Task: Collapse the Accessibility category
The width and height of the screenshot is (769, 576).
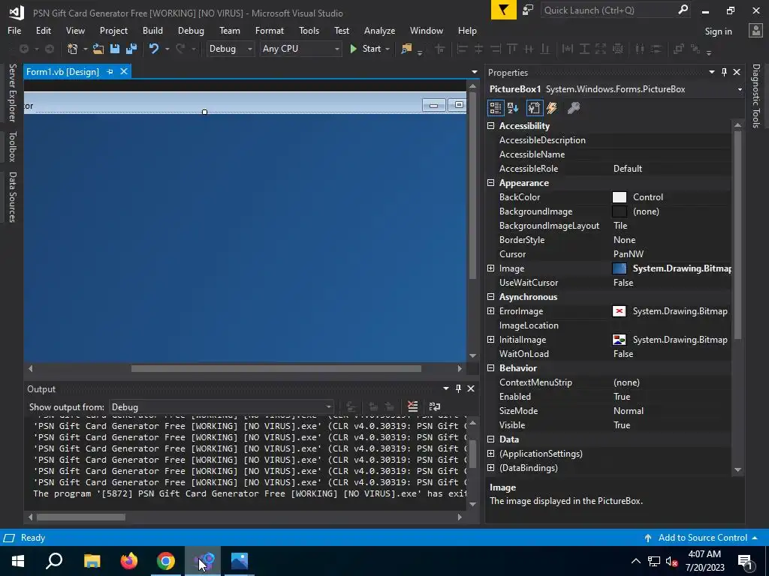Action: pyautogui.click(x=490, y=126)
